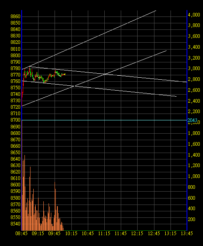Viewport: 203px width, 246px height.
Task: Select the upper ascending trendline endpoint near 12:45
Action: 156,10
